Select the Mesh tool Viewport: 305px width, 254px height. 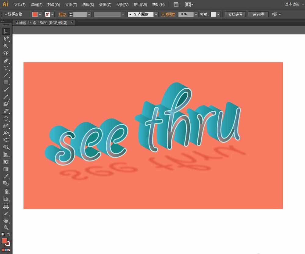click(x=6, y=162)
